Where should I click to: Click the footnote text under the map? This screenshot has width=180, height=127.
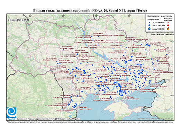pyautogui.click(x=90, y=122)
